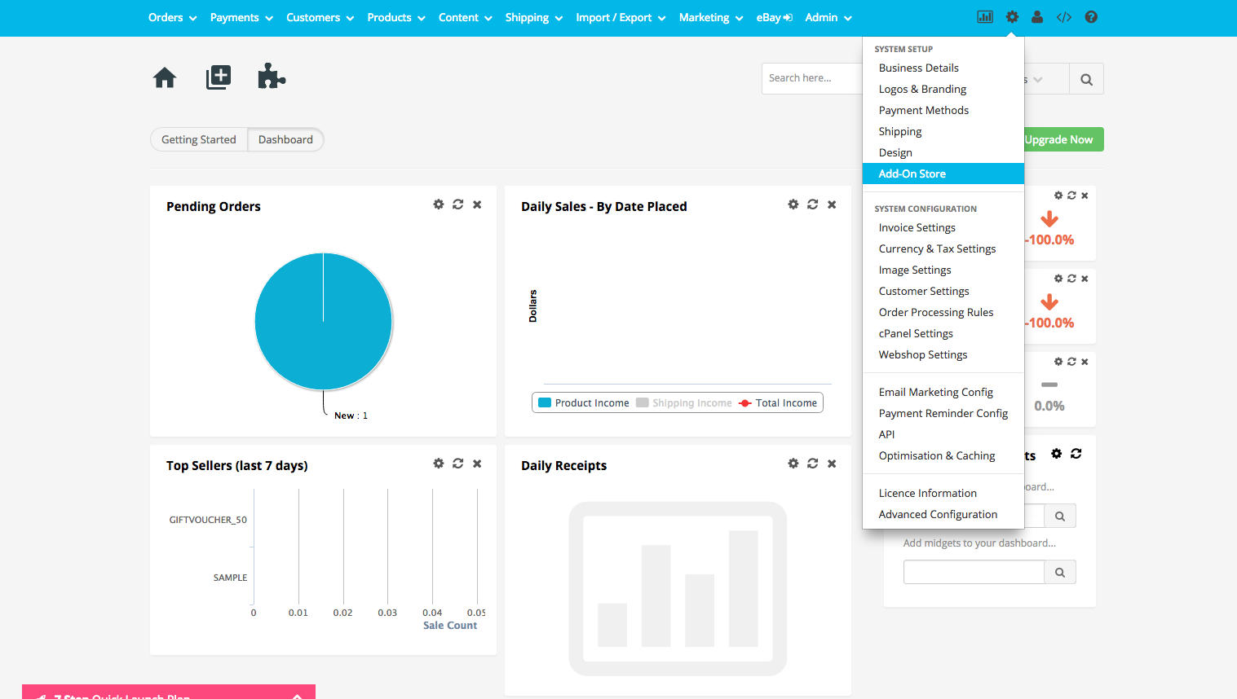Click the user account icon in top bar
The width and height of the screenshot is (1237, 699).
[x=1037, y=17]
